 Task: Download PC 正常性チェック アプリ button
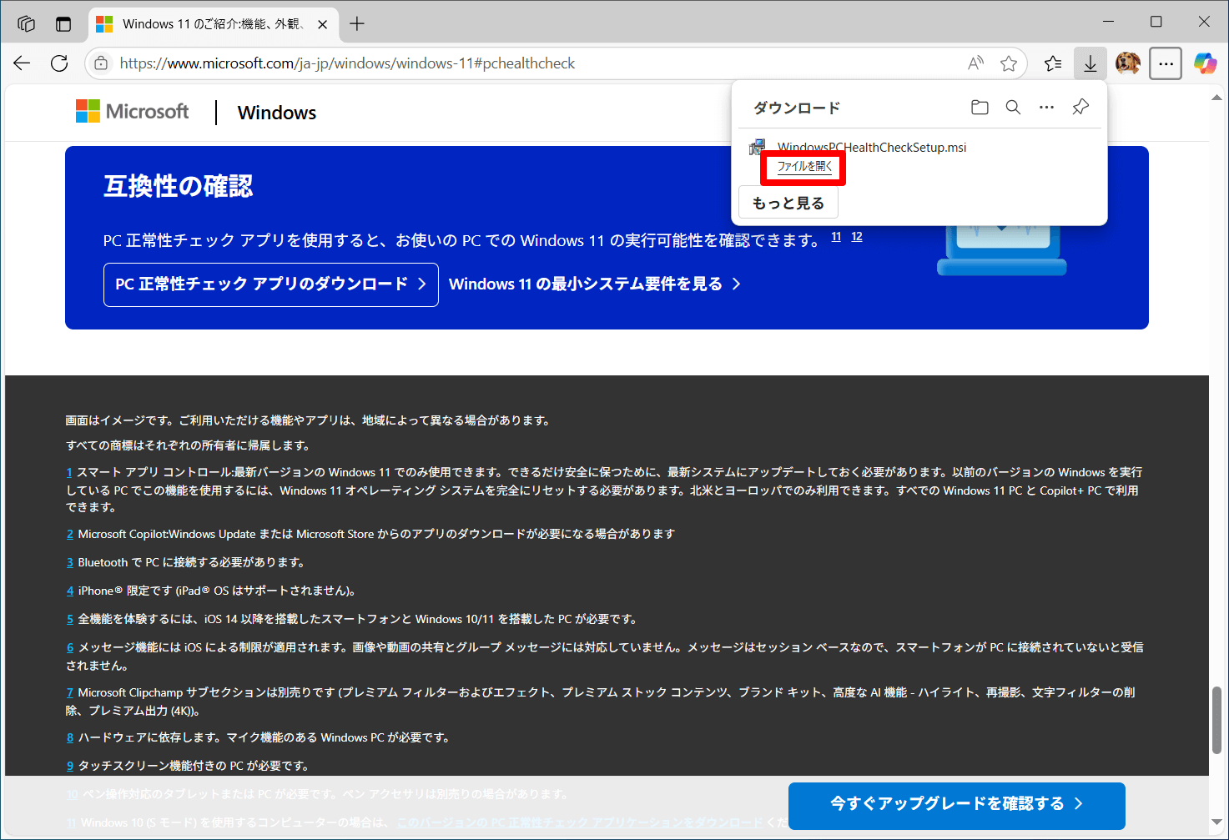click(x=271, y=284)
